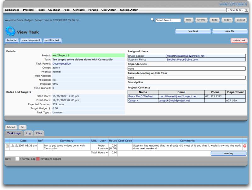Open the Projects menu
The width and height of the screenshot is (252, 190).
28,10
